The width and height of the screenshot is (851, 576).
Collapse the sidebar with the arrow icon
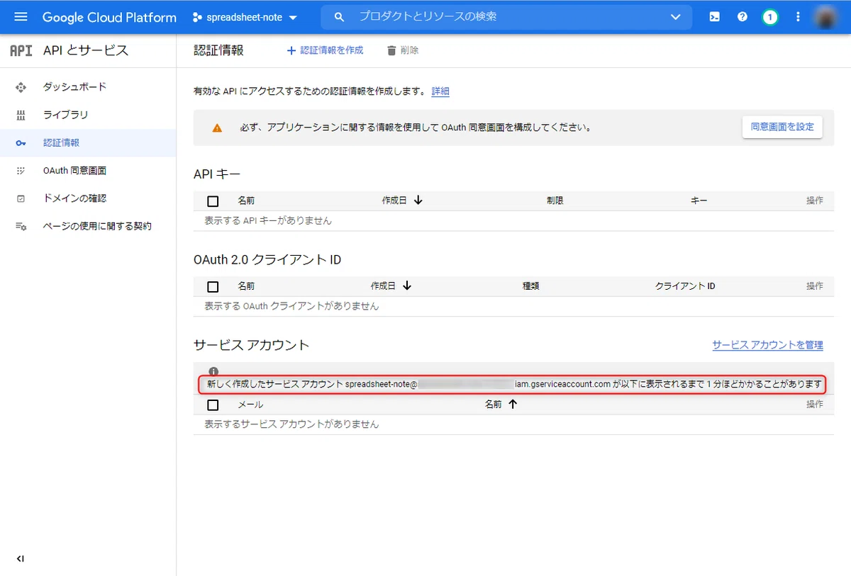pos(21,559)
